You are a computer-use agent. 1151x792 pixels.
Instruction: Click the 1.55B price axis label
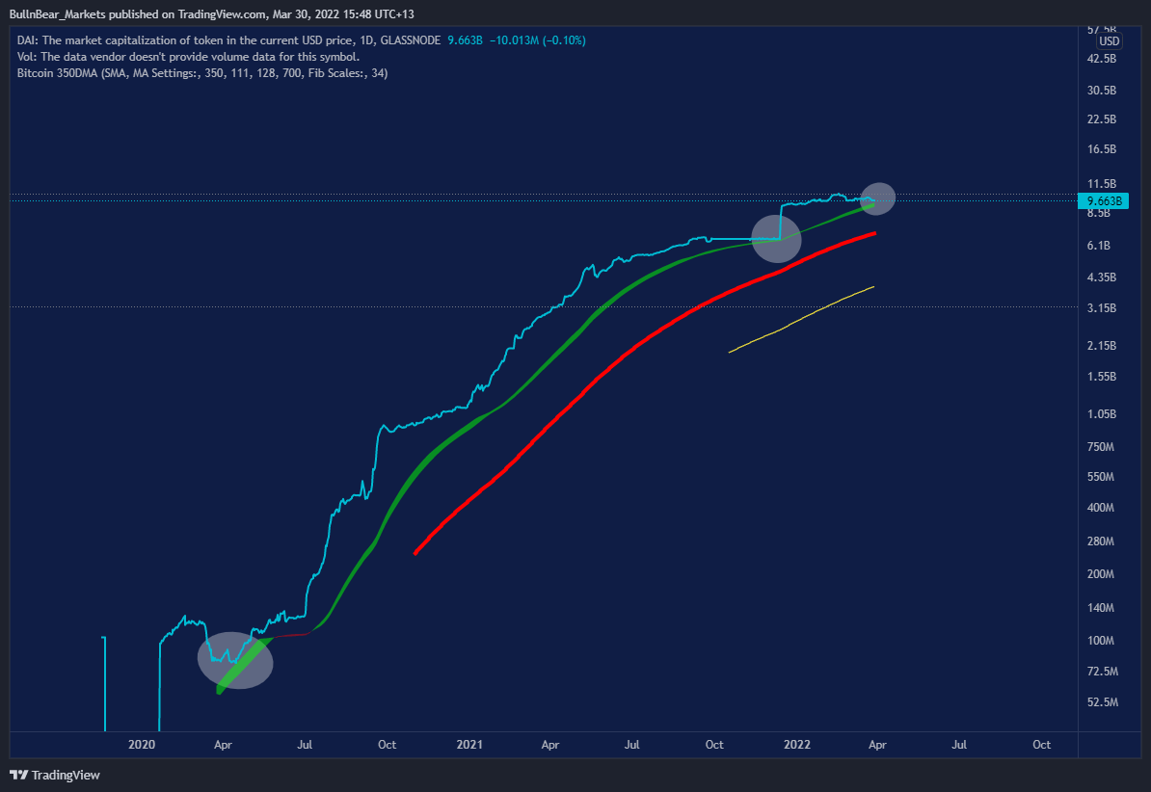(x=1101, y=376)
